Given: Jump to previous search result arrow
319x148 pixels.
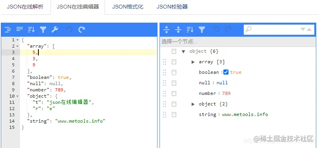Looking at the screenshot, I should (x=309, y=29).
